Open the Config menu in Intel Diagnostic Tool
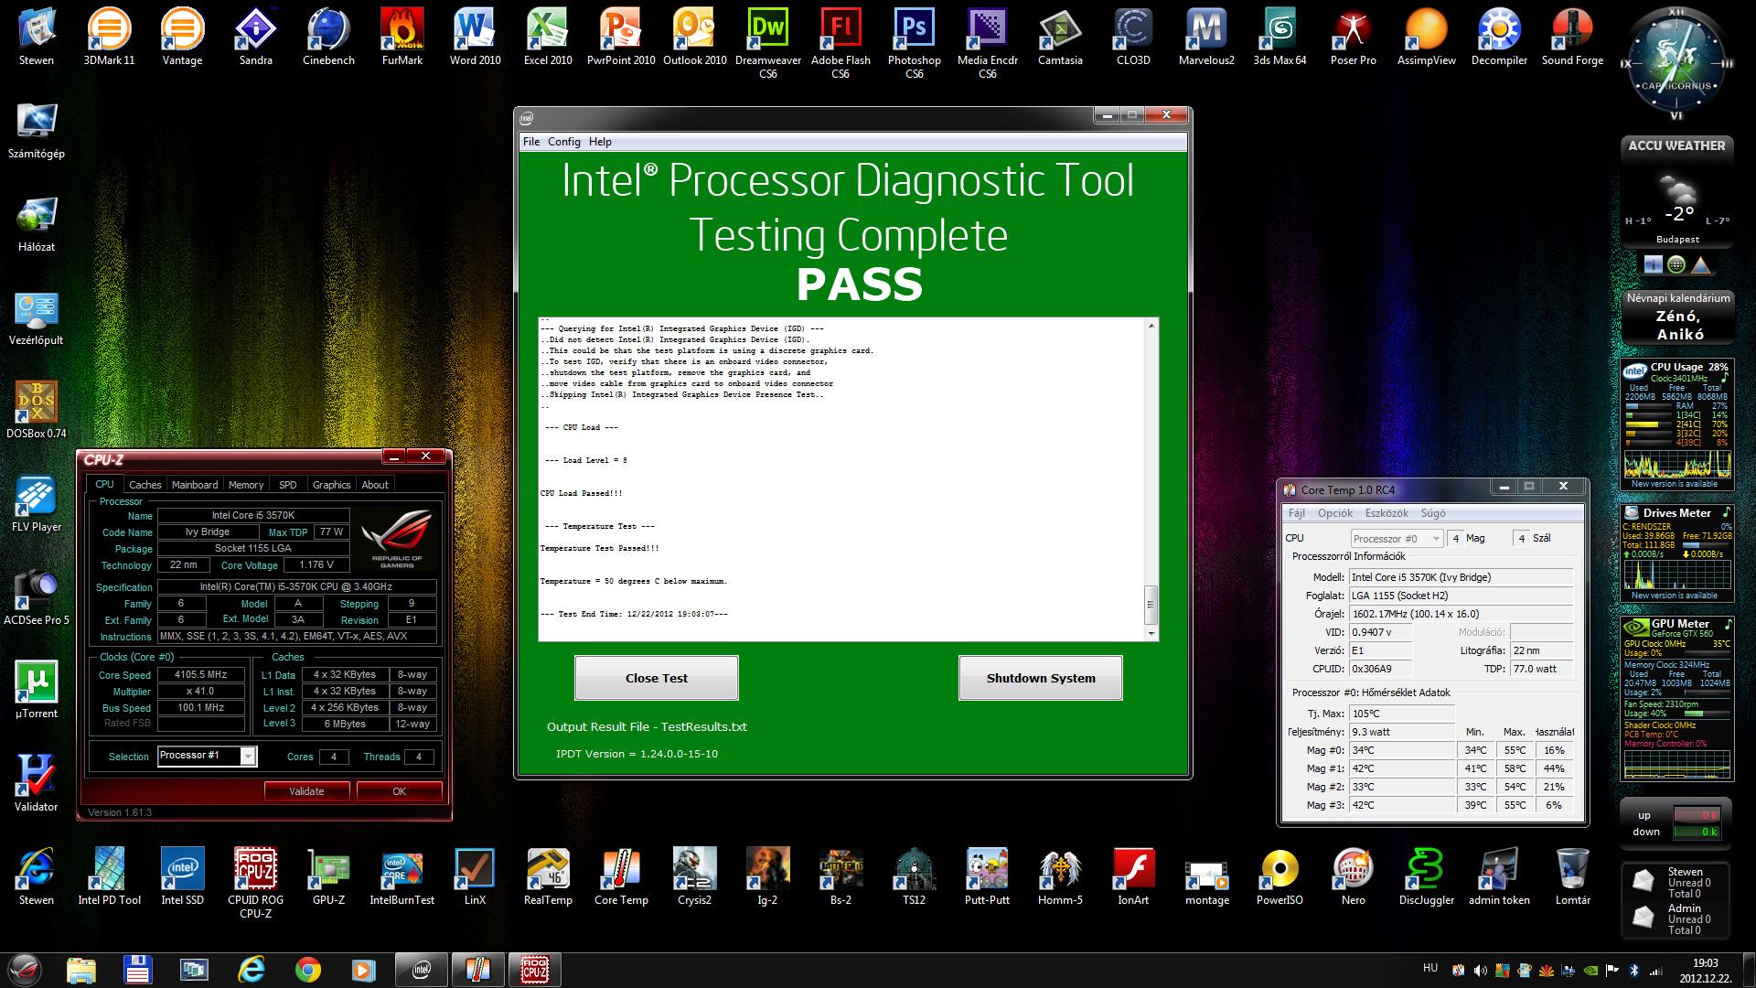The height and width of the screenshot is (988, 1756). 563,142
